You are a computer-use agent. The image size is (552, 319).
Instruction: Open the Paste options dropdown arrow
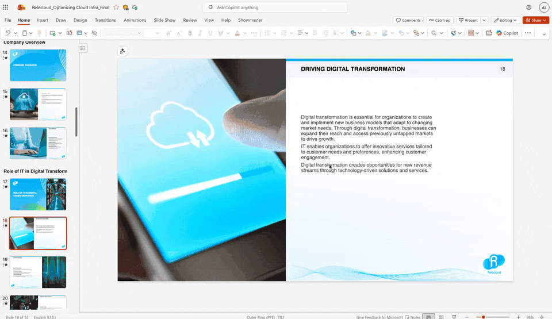tap(31, 33)
